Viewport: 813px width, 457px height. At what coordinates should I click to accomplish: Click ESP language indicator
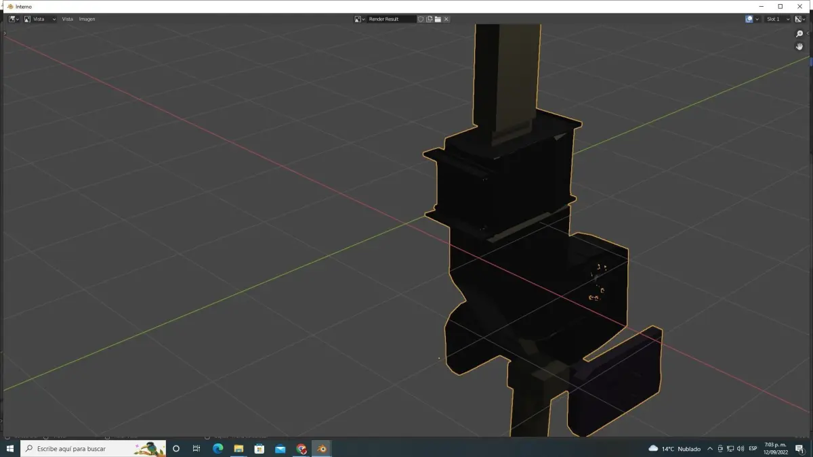tap(753, 448)
